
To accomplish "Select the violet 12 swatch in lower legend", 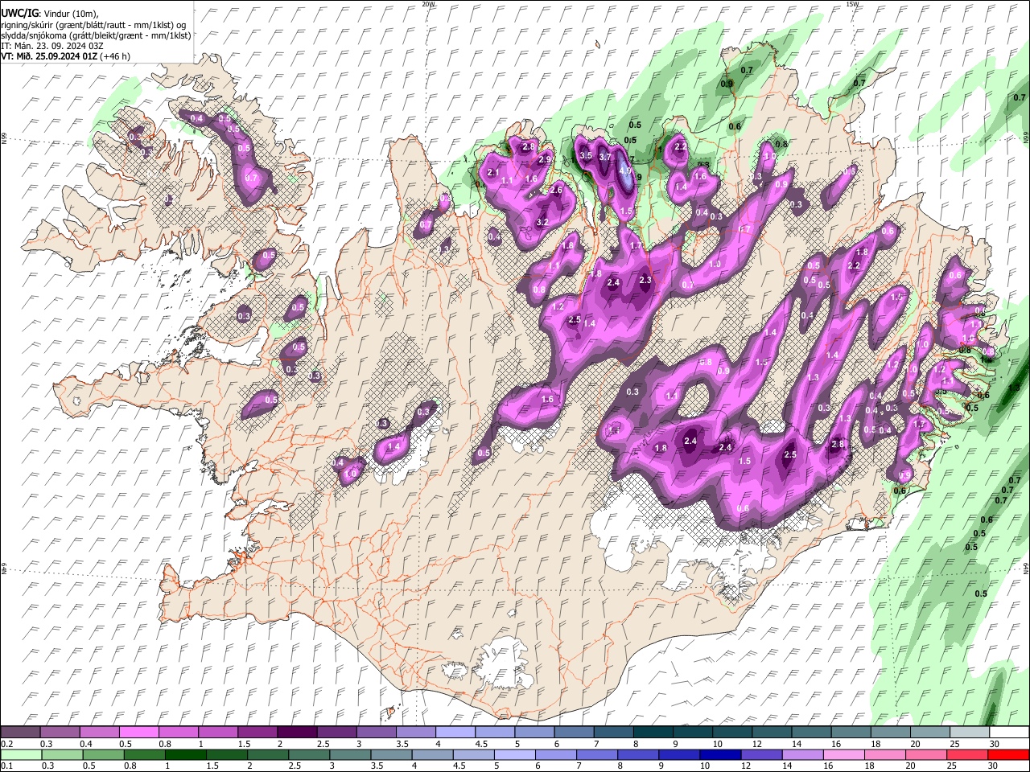I will click(x=760, y=754).
